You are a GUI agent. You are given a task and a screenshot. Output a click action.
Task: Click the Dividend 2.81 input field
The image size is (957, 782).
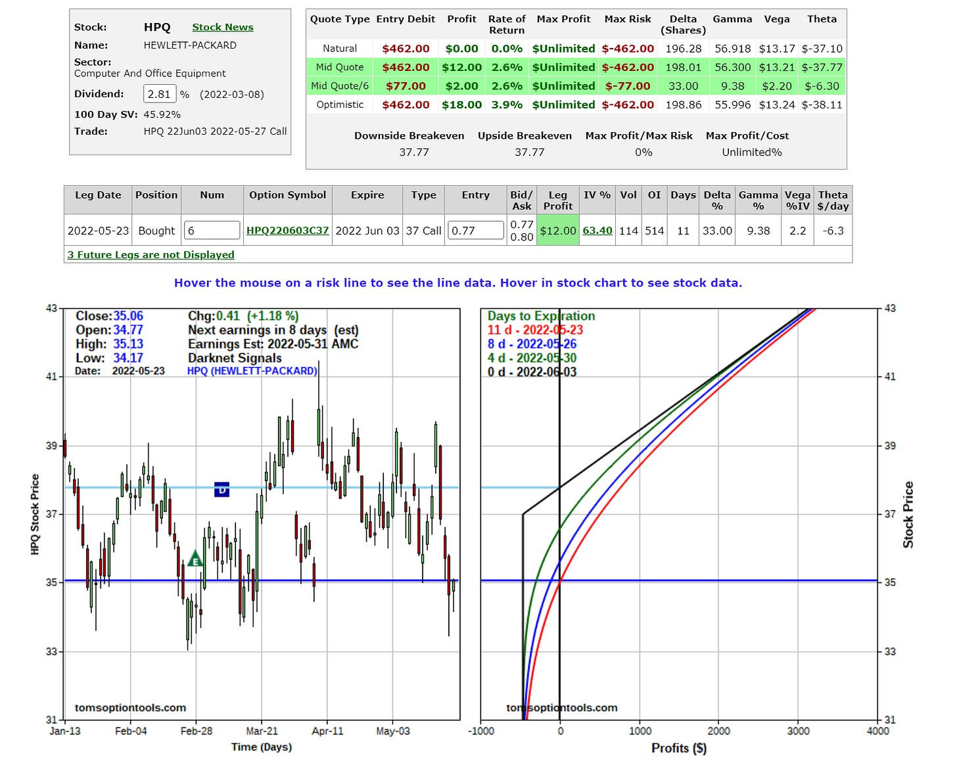coord(160,94)
